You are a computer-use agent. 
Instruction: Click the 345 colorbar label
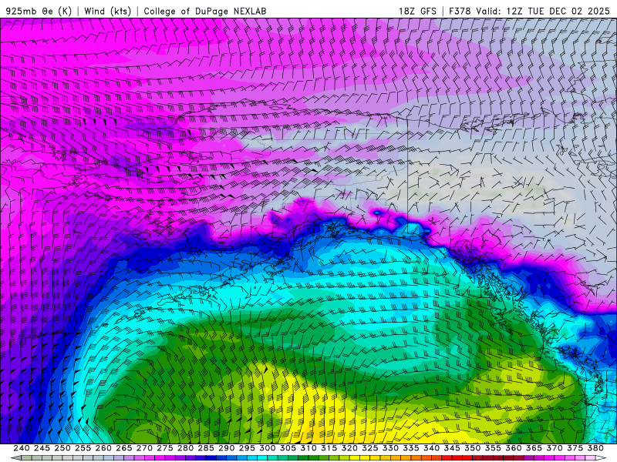click(x=452, y=448)
